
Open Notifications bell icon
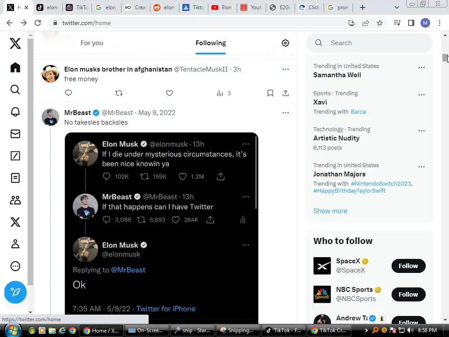15,112
